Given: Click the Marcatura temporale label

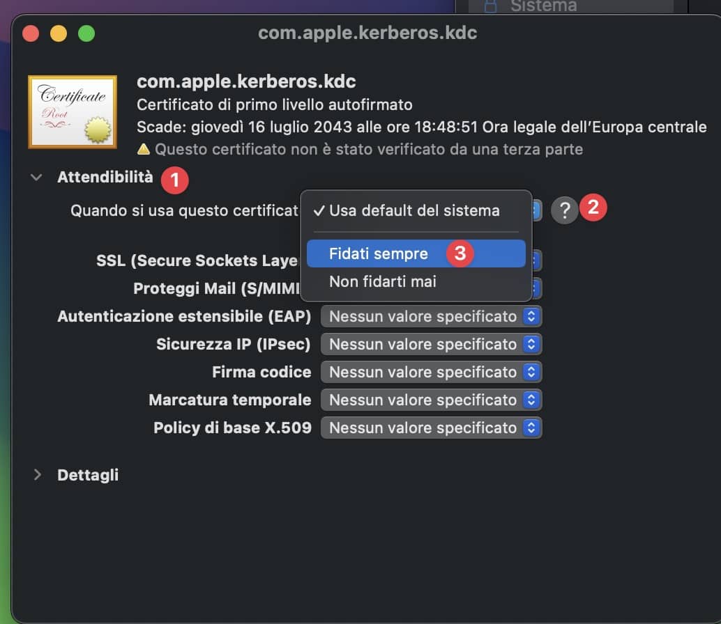Looking at the screenshot, I should [230, 400].
